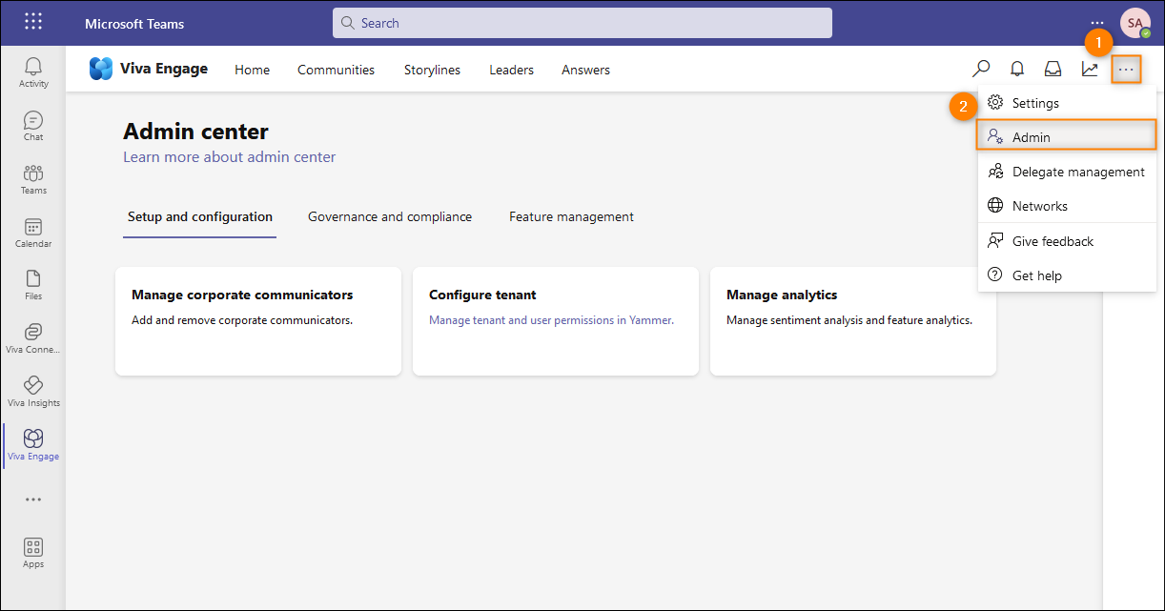Choose Settings from the dropdown menu
The height and width of the screenshot is (611, 1165).
click(1067, 103)
